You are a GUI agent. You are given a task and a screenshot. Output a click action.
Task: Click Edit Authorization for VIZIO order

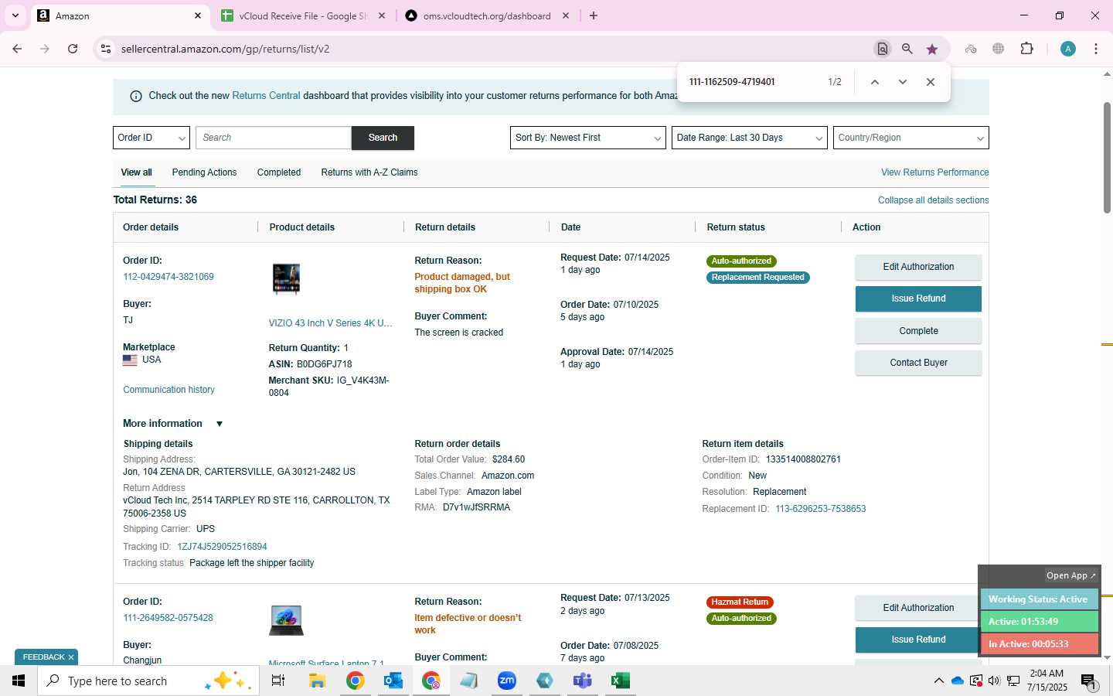click(918, 267)
